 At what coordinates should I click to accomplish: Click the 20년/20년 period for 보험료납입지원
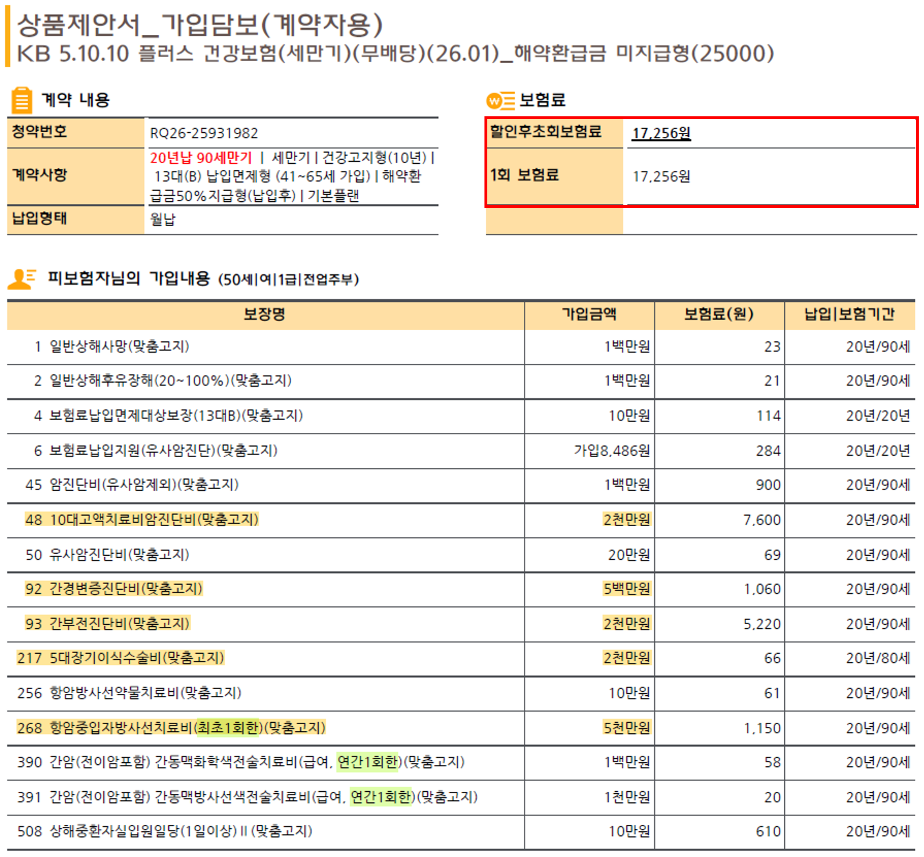(x=878, y=450)
